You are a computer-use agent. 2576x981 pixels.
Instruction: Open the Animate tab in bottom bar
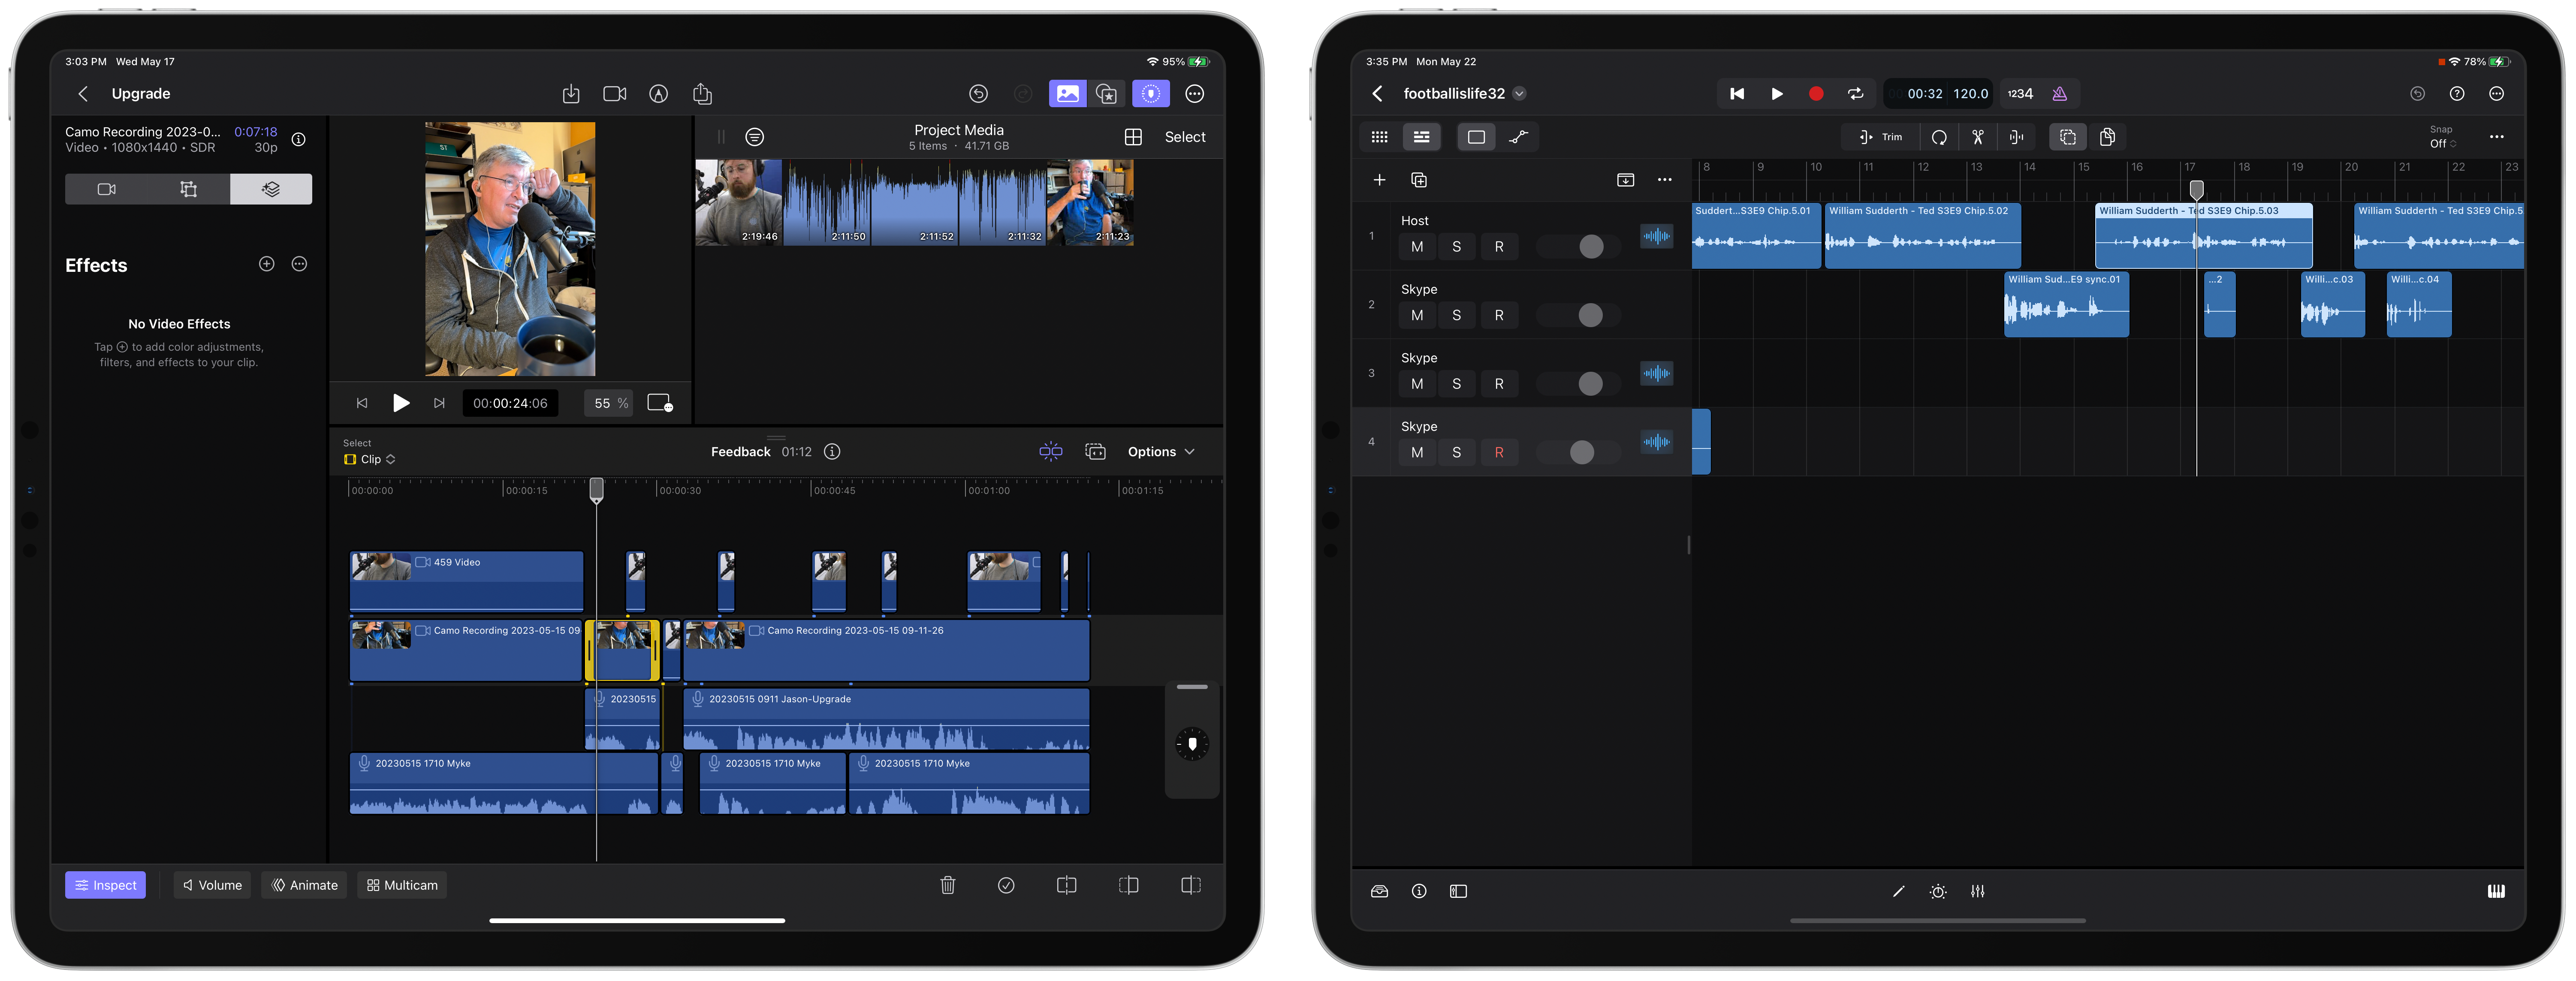click(x=304, y=885)
